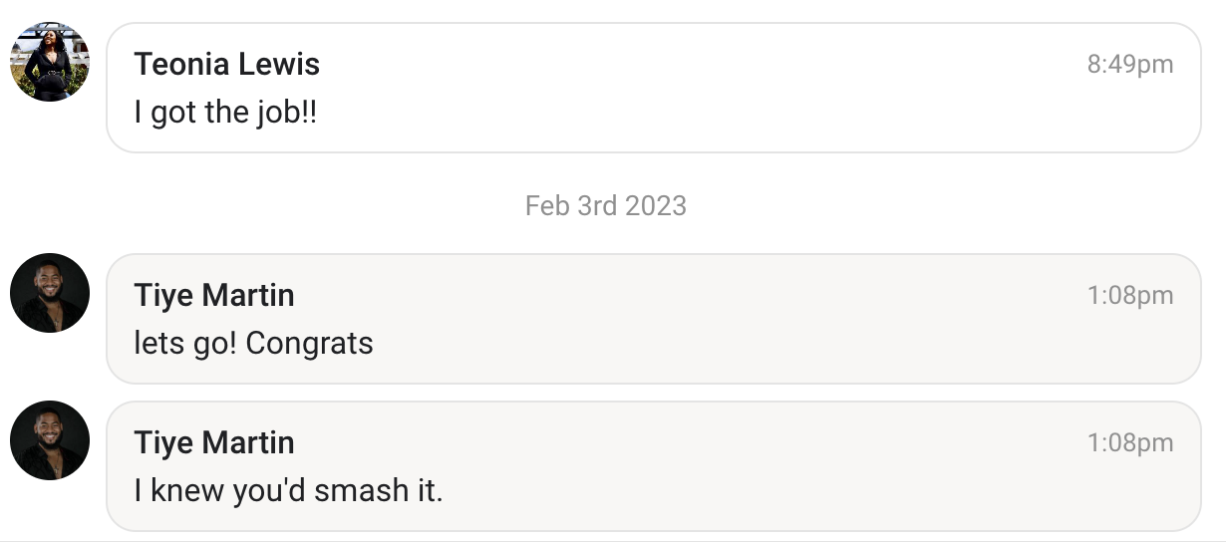The image size is (1226, 542).
Task: Click the 'Feb 3rd 2023' date separator
Action: coord(606,206)
